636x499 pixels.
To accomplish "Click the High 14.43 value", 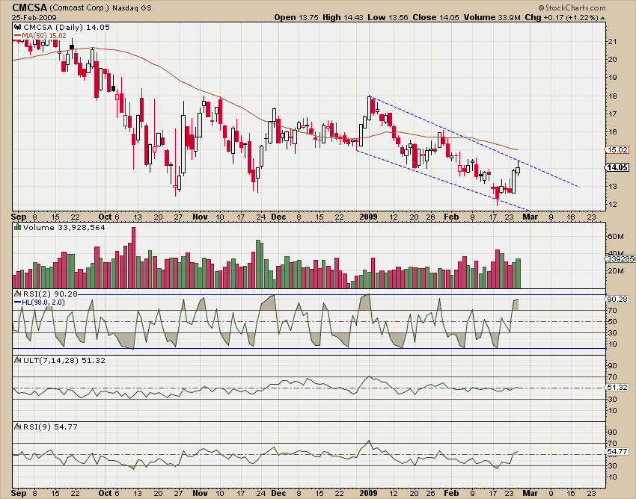I will 343,17.
